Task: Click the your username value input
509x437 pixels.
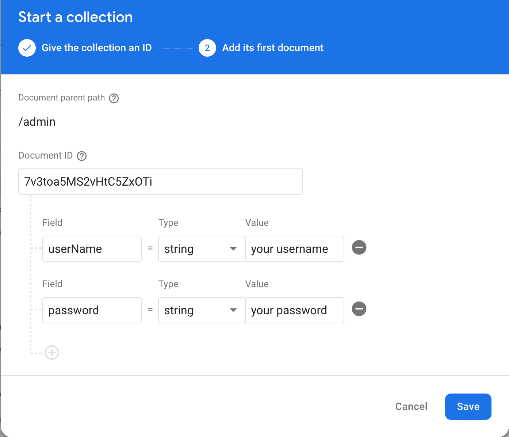Action: [295, 249]
